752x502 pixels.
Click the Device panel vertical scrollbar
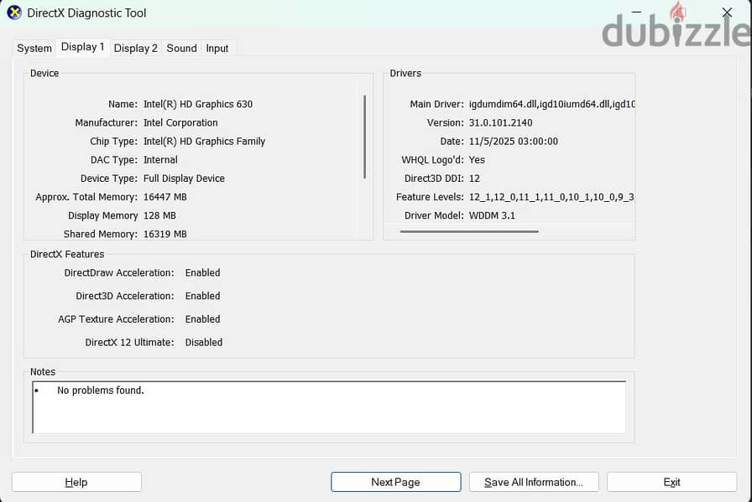coord(364,137)
